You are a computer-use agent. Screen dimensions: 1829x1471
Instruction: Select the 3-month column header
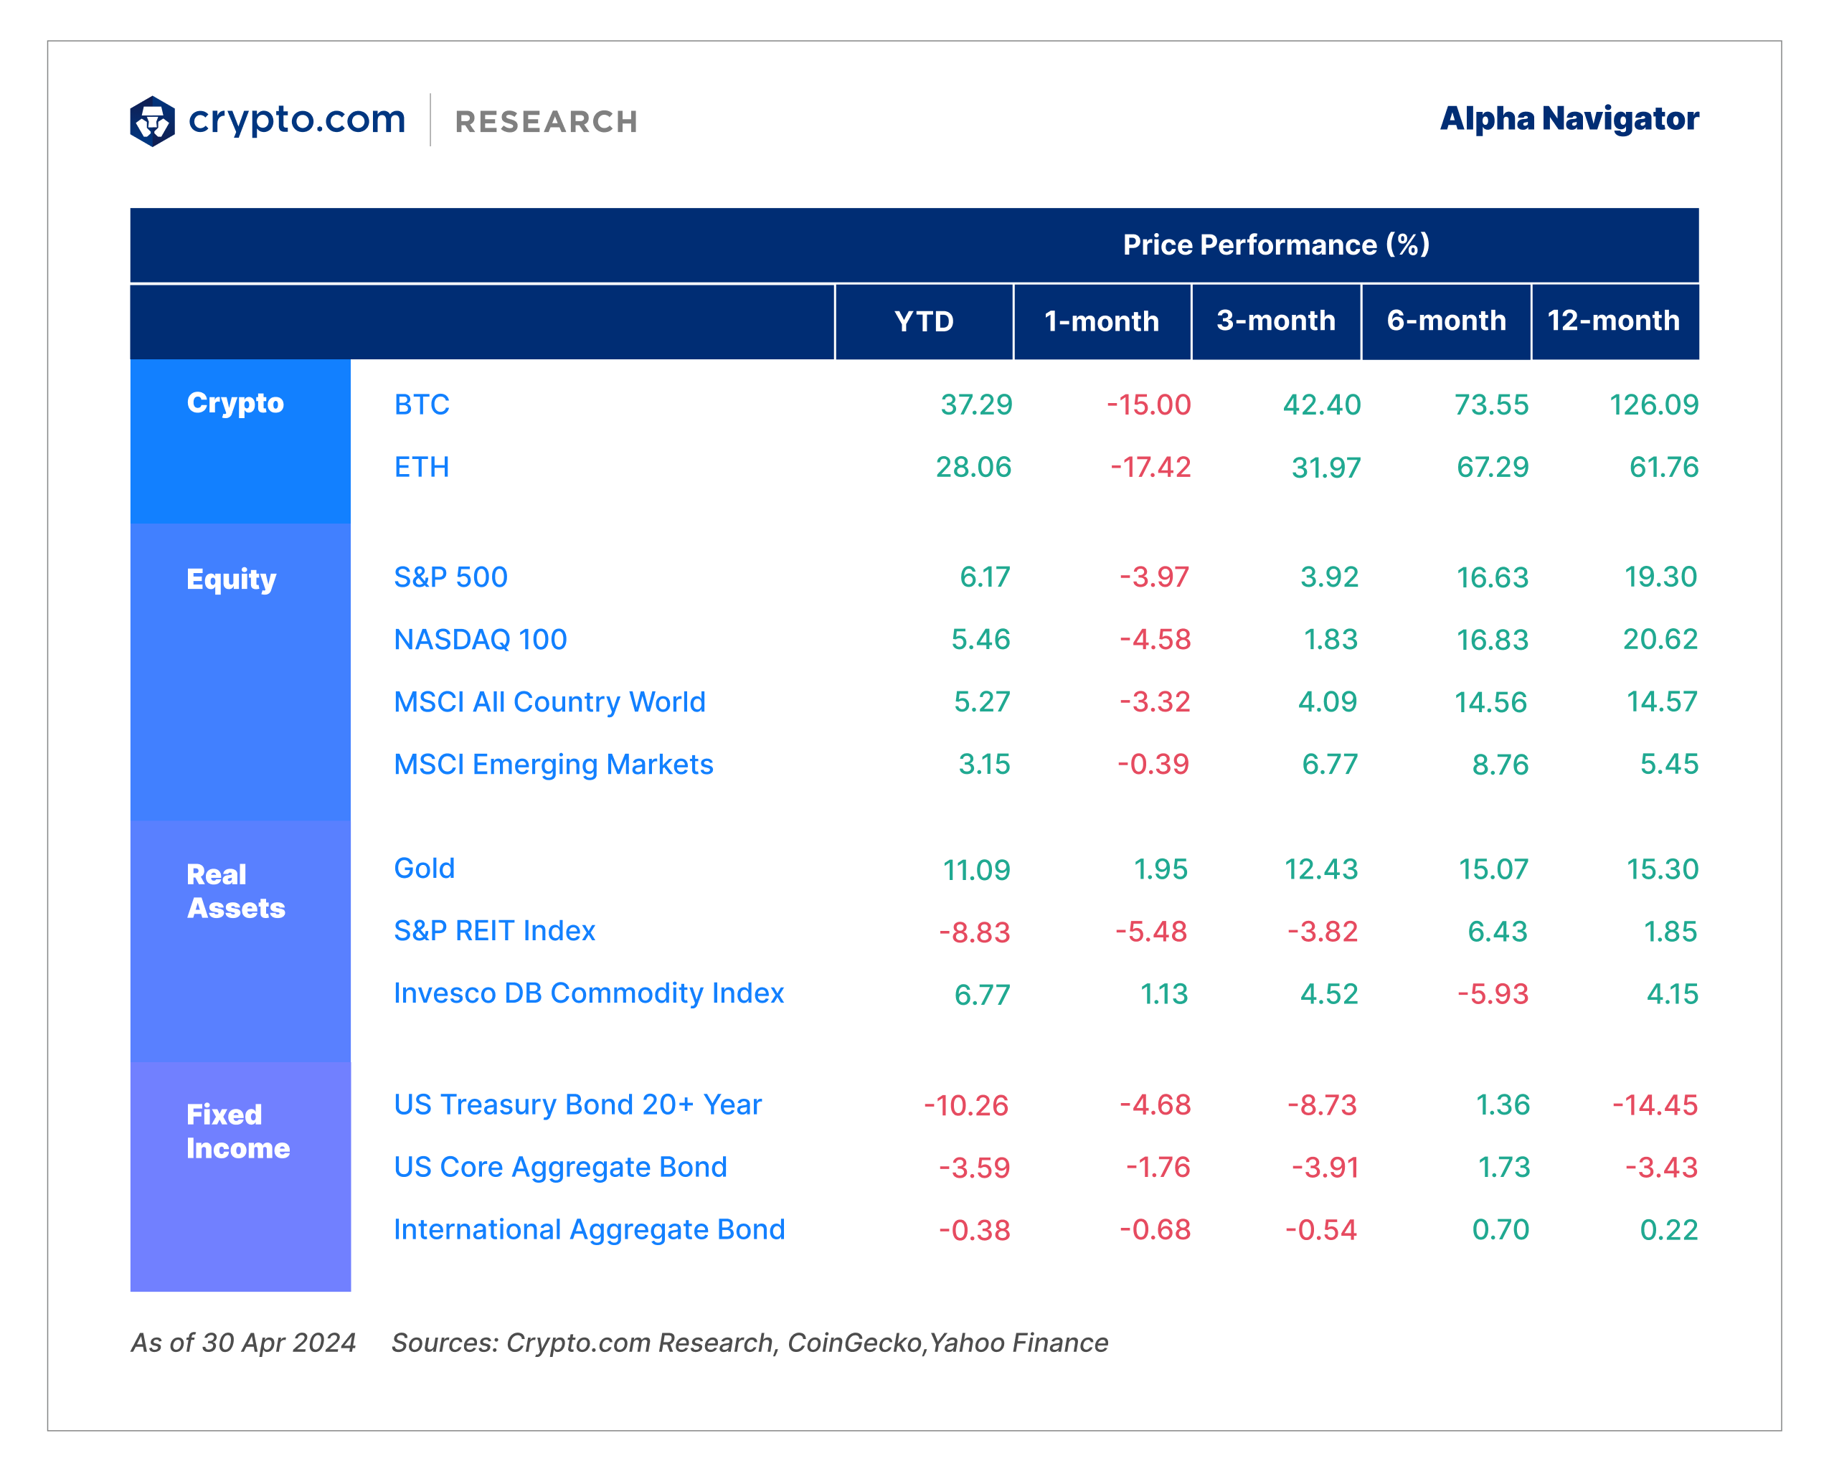[x=1276, y=321]
